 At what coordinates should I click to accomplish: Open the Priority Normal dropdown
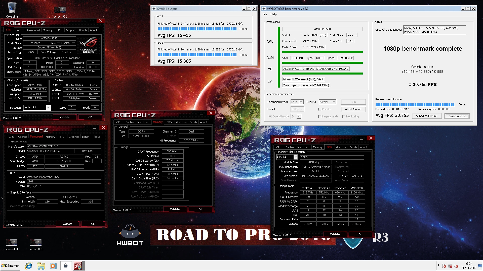327,102
